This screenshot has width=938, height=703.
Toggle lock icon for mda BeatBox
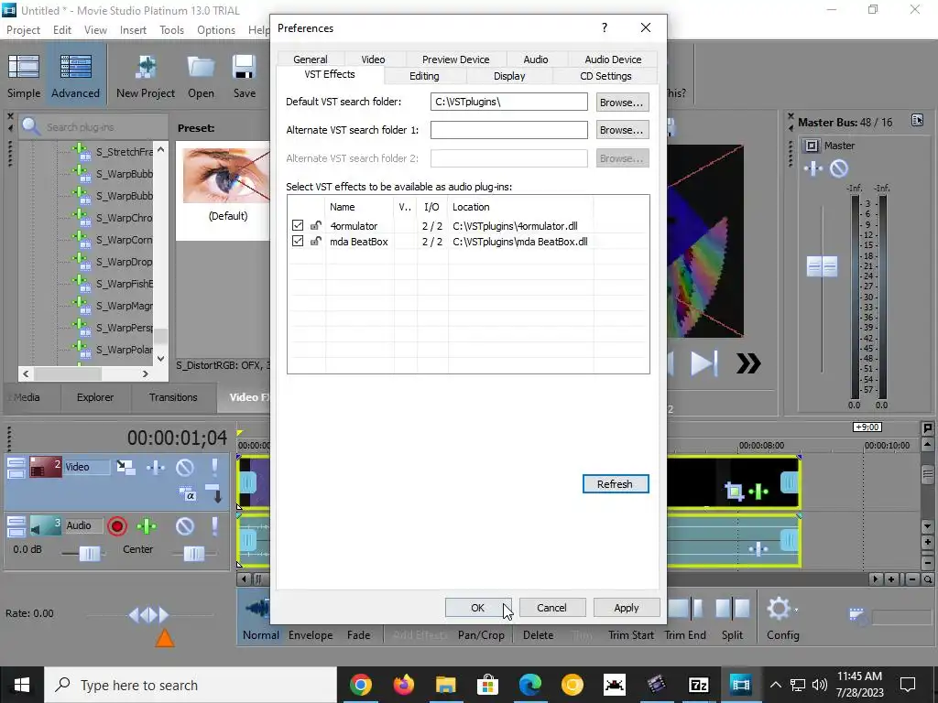[315, 241]
